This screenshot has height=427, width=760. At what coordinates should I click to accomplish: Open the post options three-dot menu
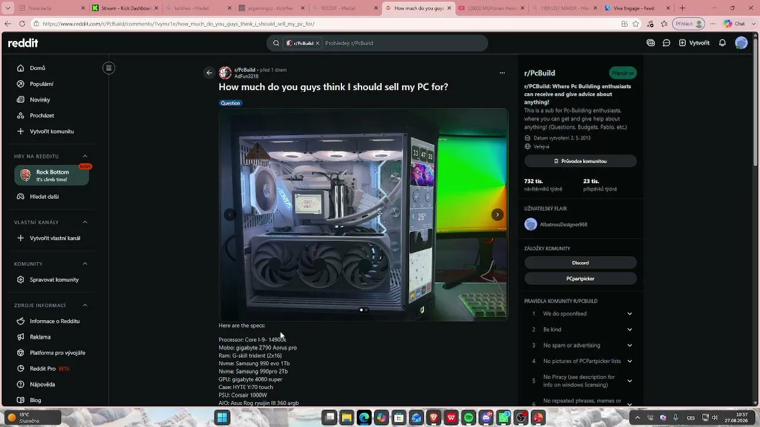(x=502, y=73)
